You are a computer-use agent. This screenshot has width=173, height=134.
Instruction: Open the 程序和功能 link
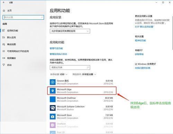tap(140, 40)
